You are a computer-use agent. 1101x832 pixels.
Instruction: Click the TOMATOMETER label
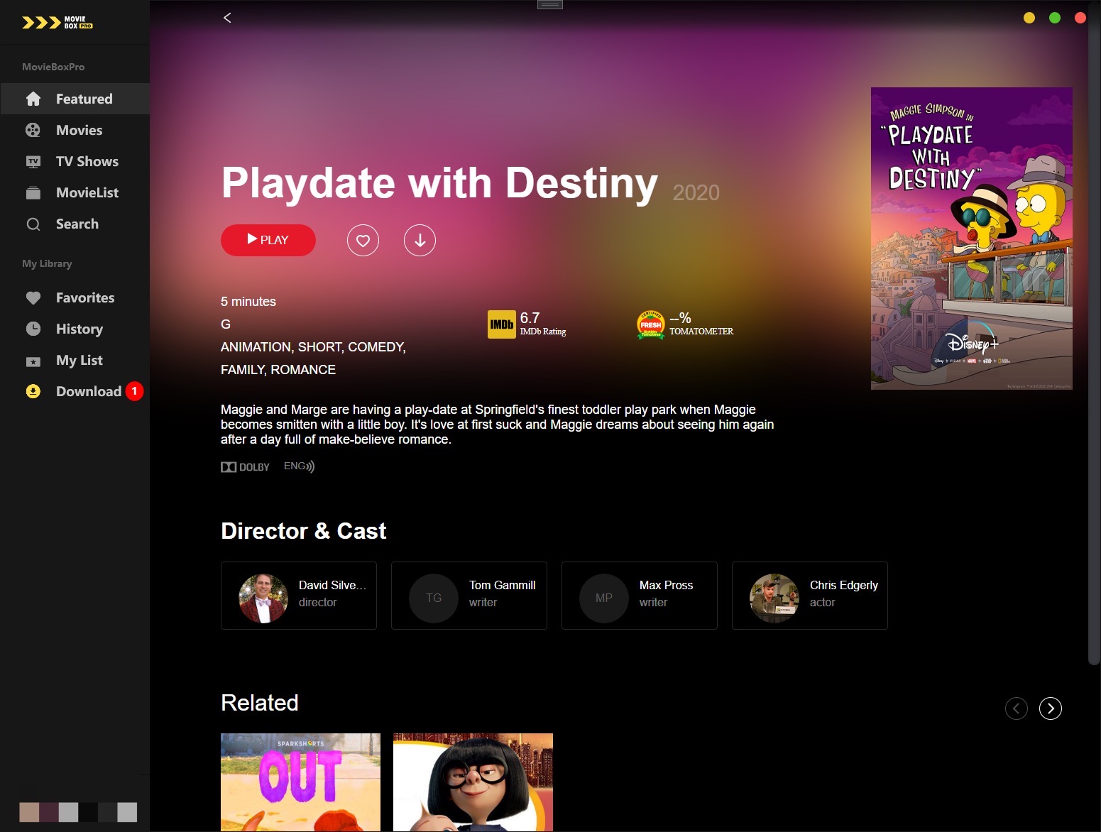pos(701,332)
